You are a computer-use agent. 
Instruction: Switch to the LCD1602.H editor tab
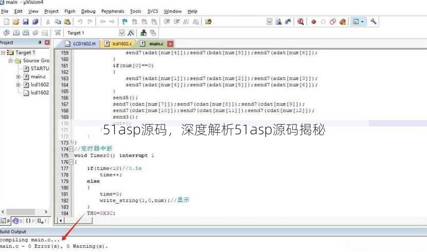(x=81, y=44)
